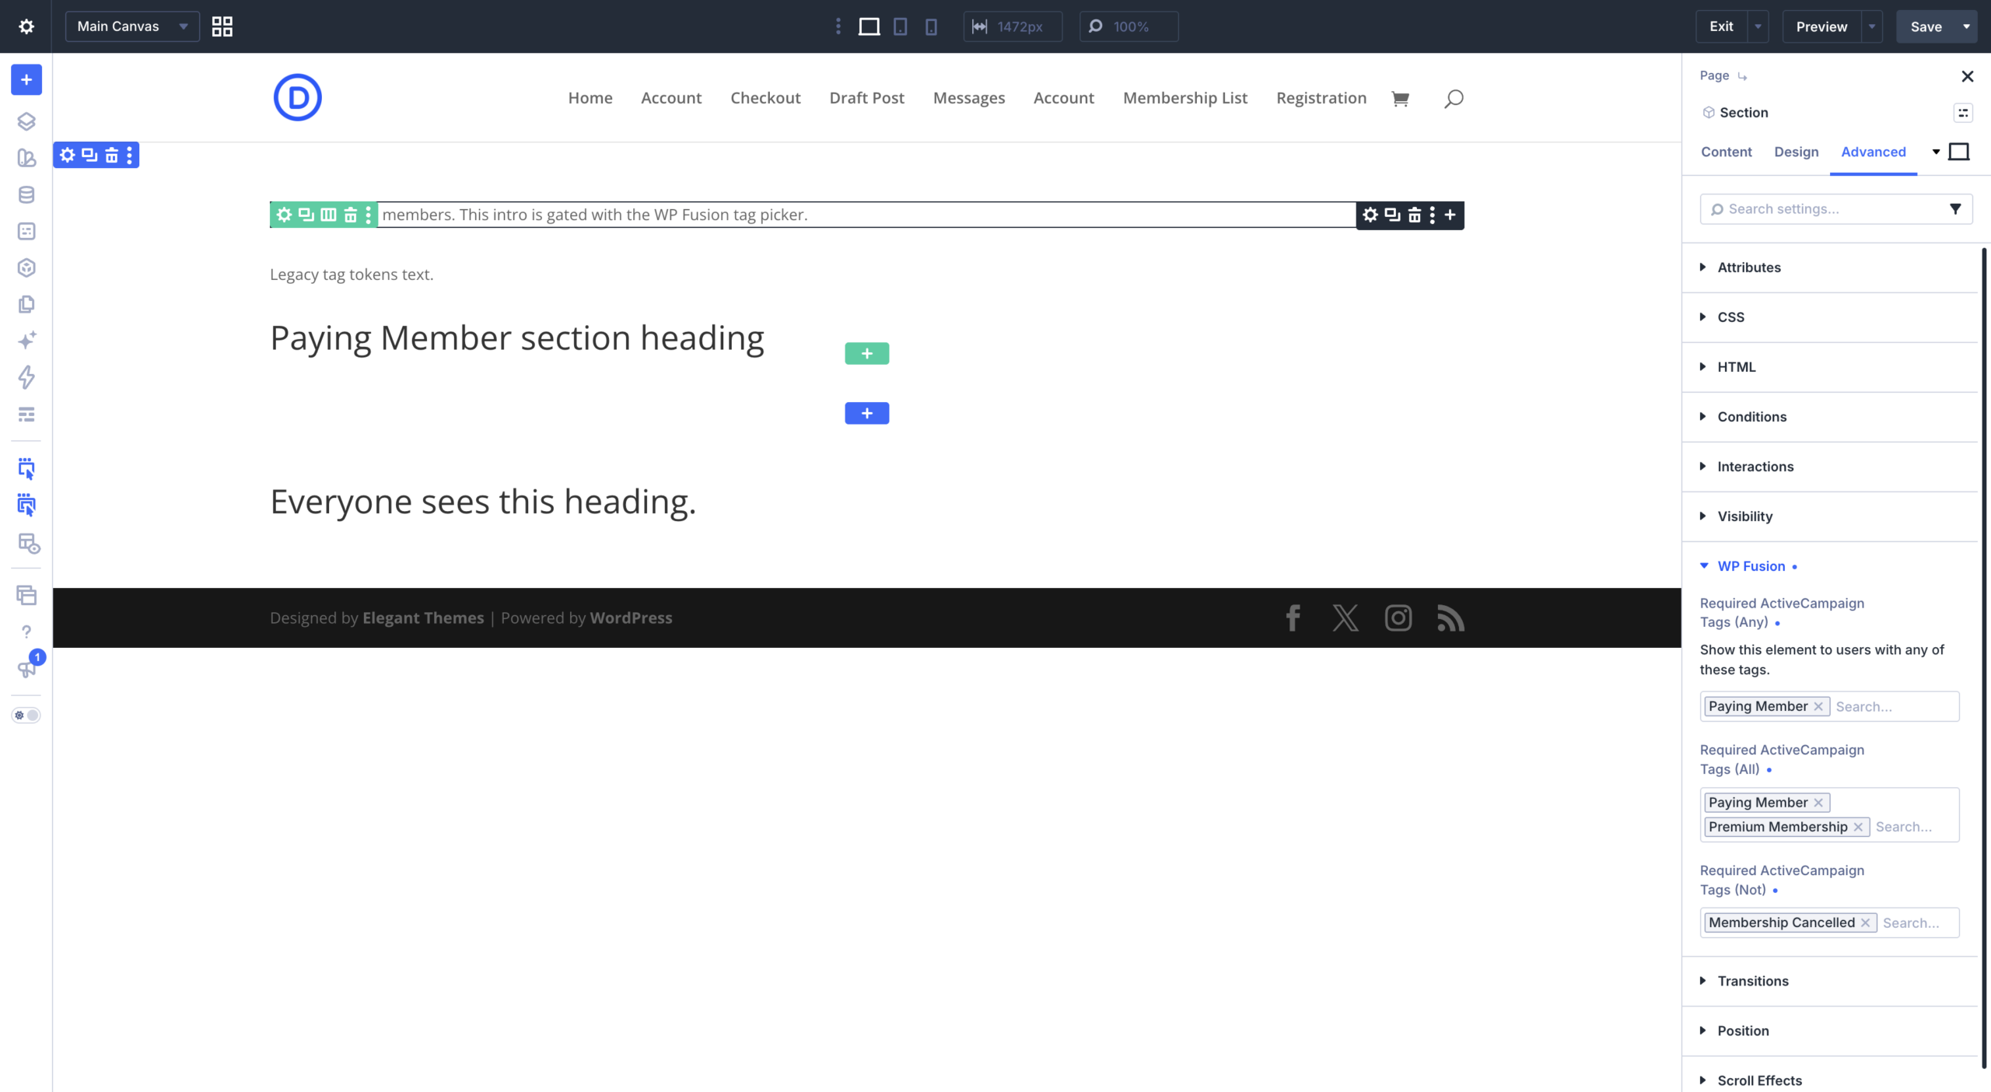1991x1092 pixels.
Task: Click the Save button
Action: pyautogui.click(x=1926, y=26)
